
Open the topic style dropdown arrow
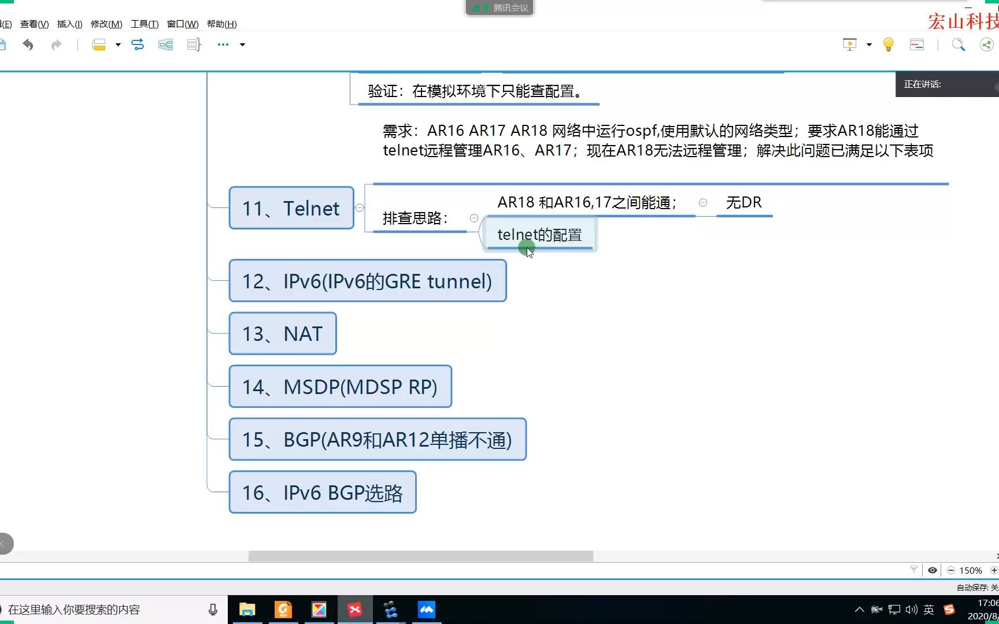pyautogui.click(x=117, y=44)
